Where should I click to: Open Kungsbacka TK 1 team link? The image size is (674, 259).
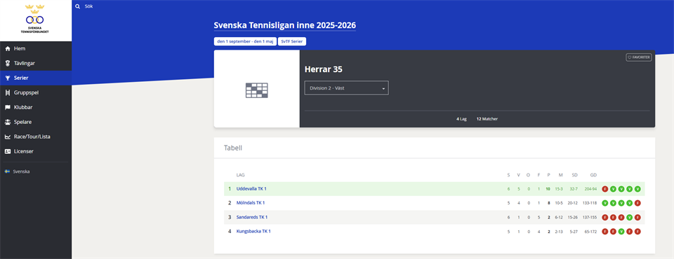coord(253,231)
